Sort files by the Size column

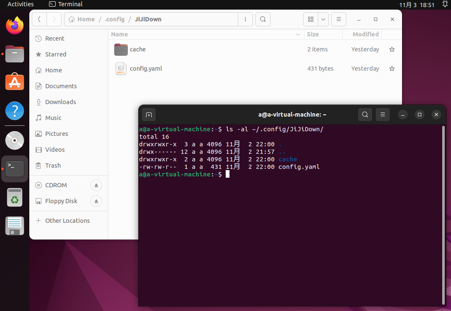pos(323,34)
